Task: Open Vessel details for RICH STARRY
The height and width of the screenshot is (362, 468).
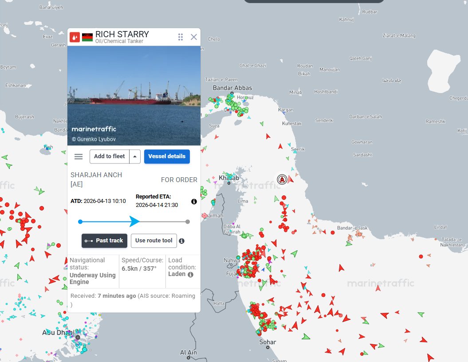Action: click(167, 156)
